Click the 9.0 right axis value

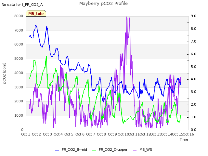194,16
